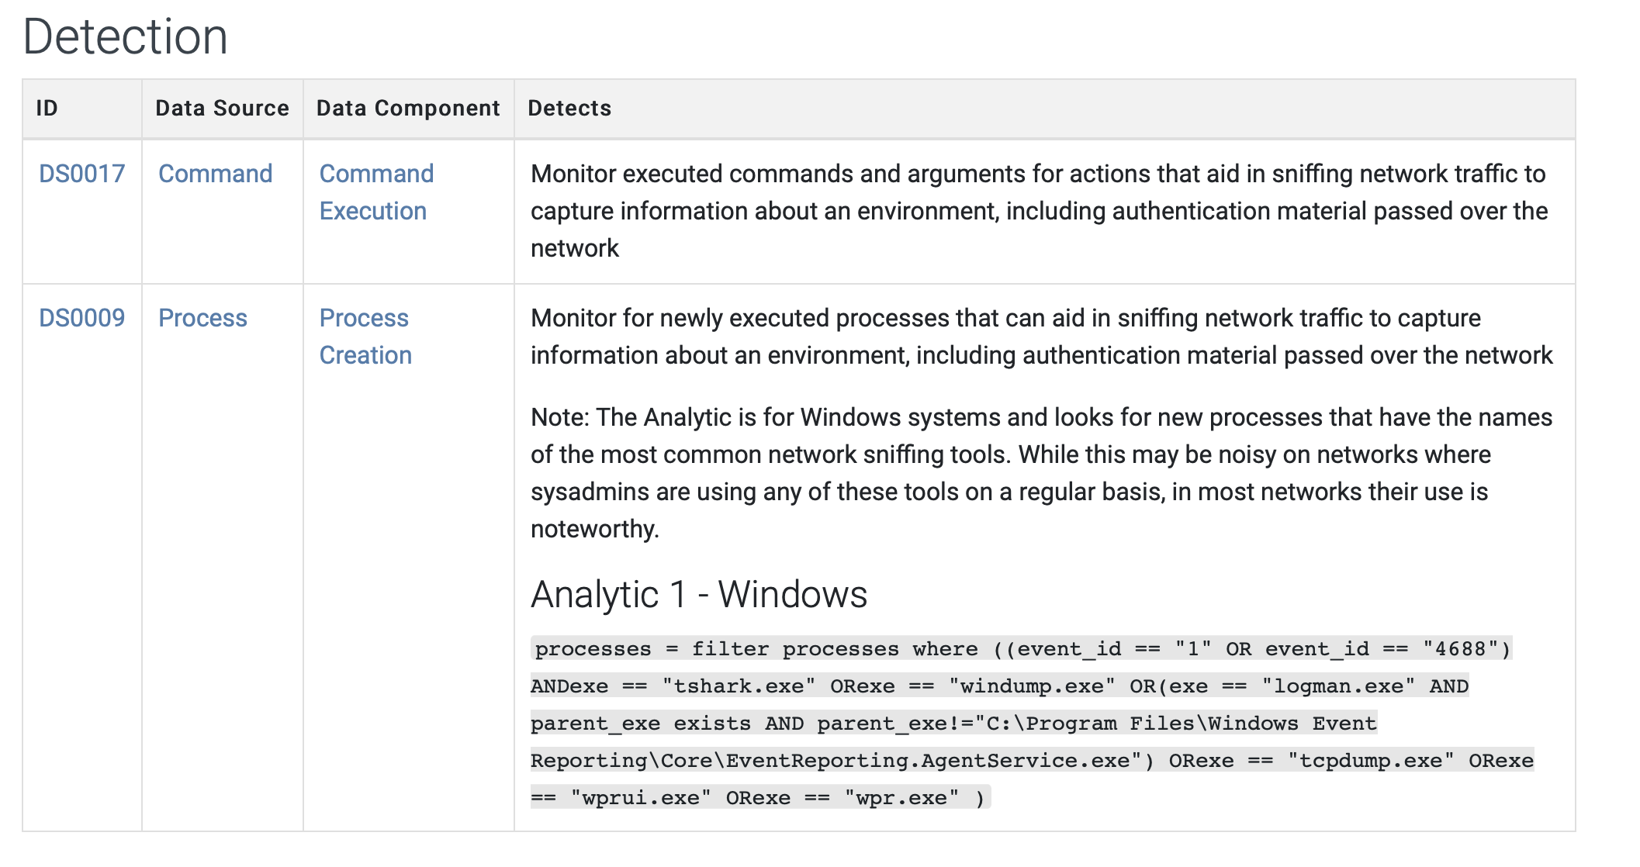Viewport: 1640px width, 867px height.
Task: Click the wprui.exe text in code block
Action: coord(640,798)
